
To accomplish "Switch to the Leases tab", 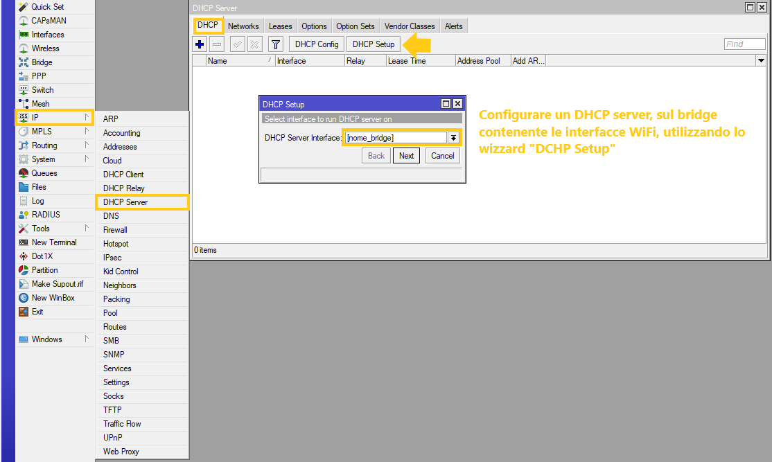I will point(280,26).
